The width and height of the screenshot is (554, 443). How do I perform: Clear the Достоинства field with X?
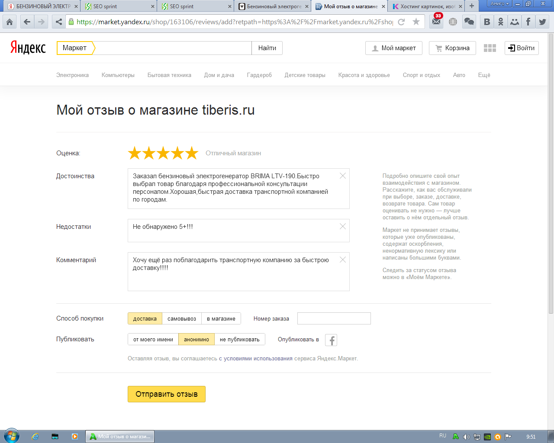[x=343, y=176]
